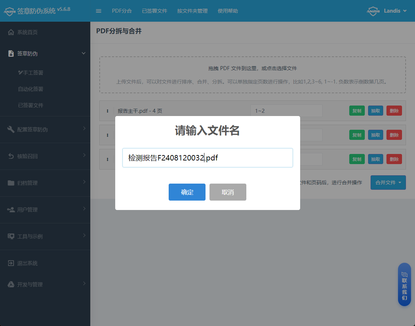This screenshot has width=415, height=326.
Task: Open the 使用帮助 top menu item
Action: [x=228, y=11]
